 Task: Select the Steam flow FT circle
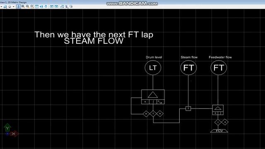188,68
